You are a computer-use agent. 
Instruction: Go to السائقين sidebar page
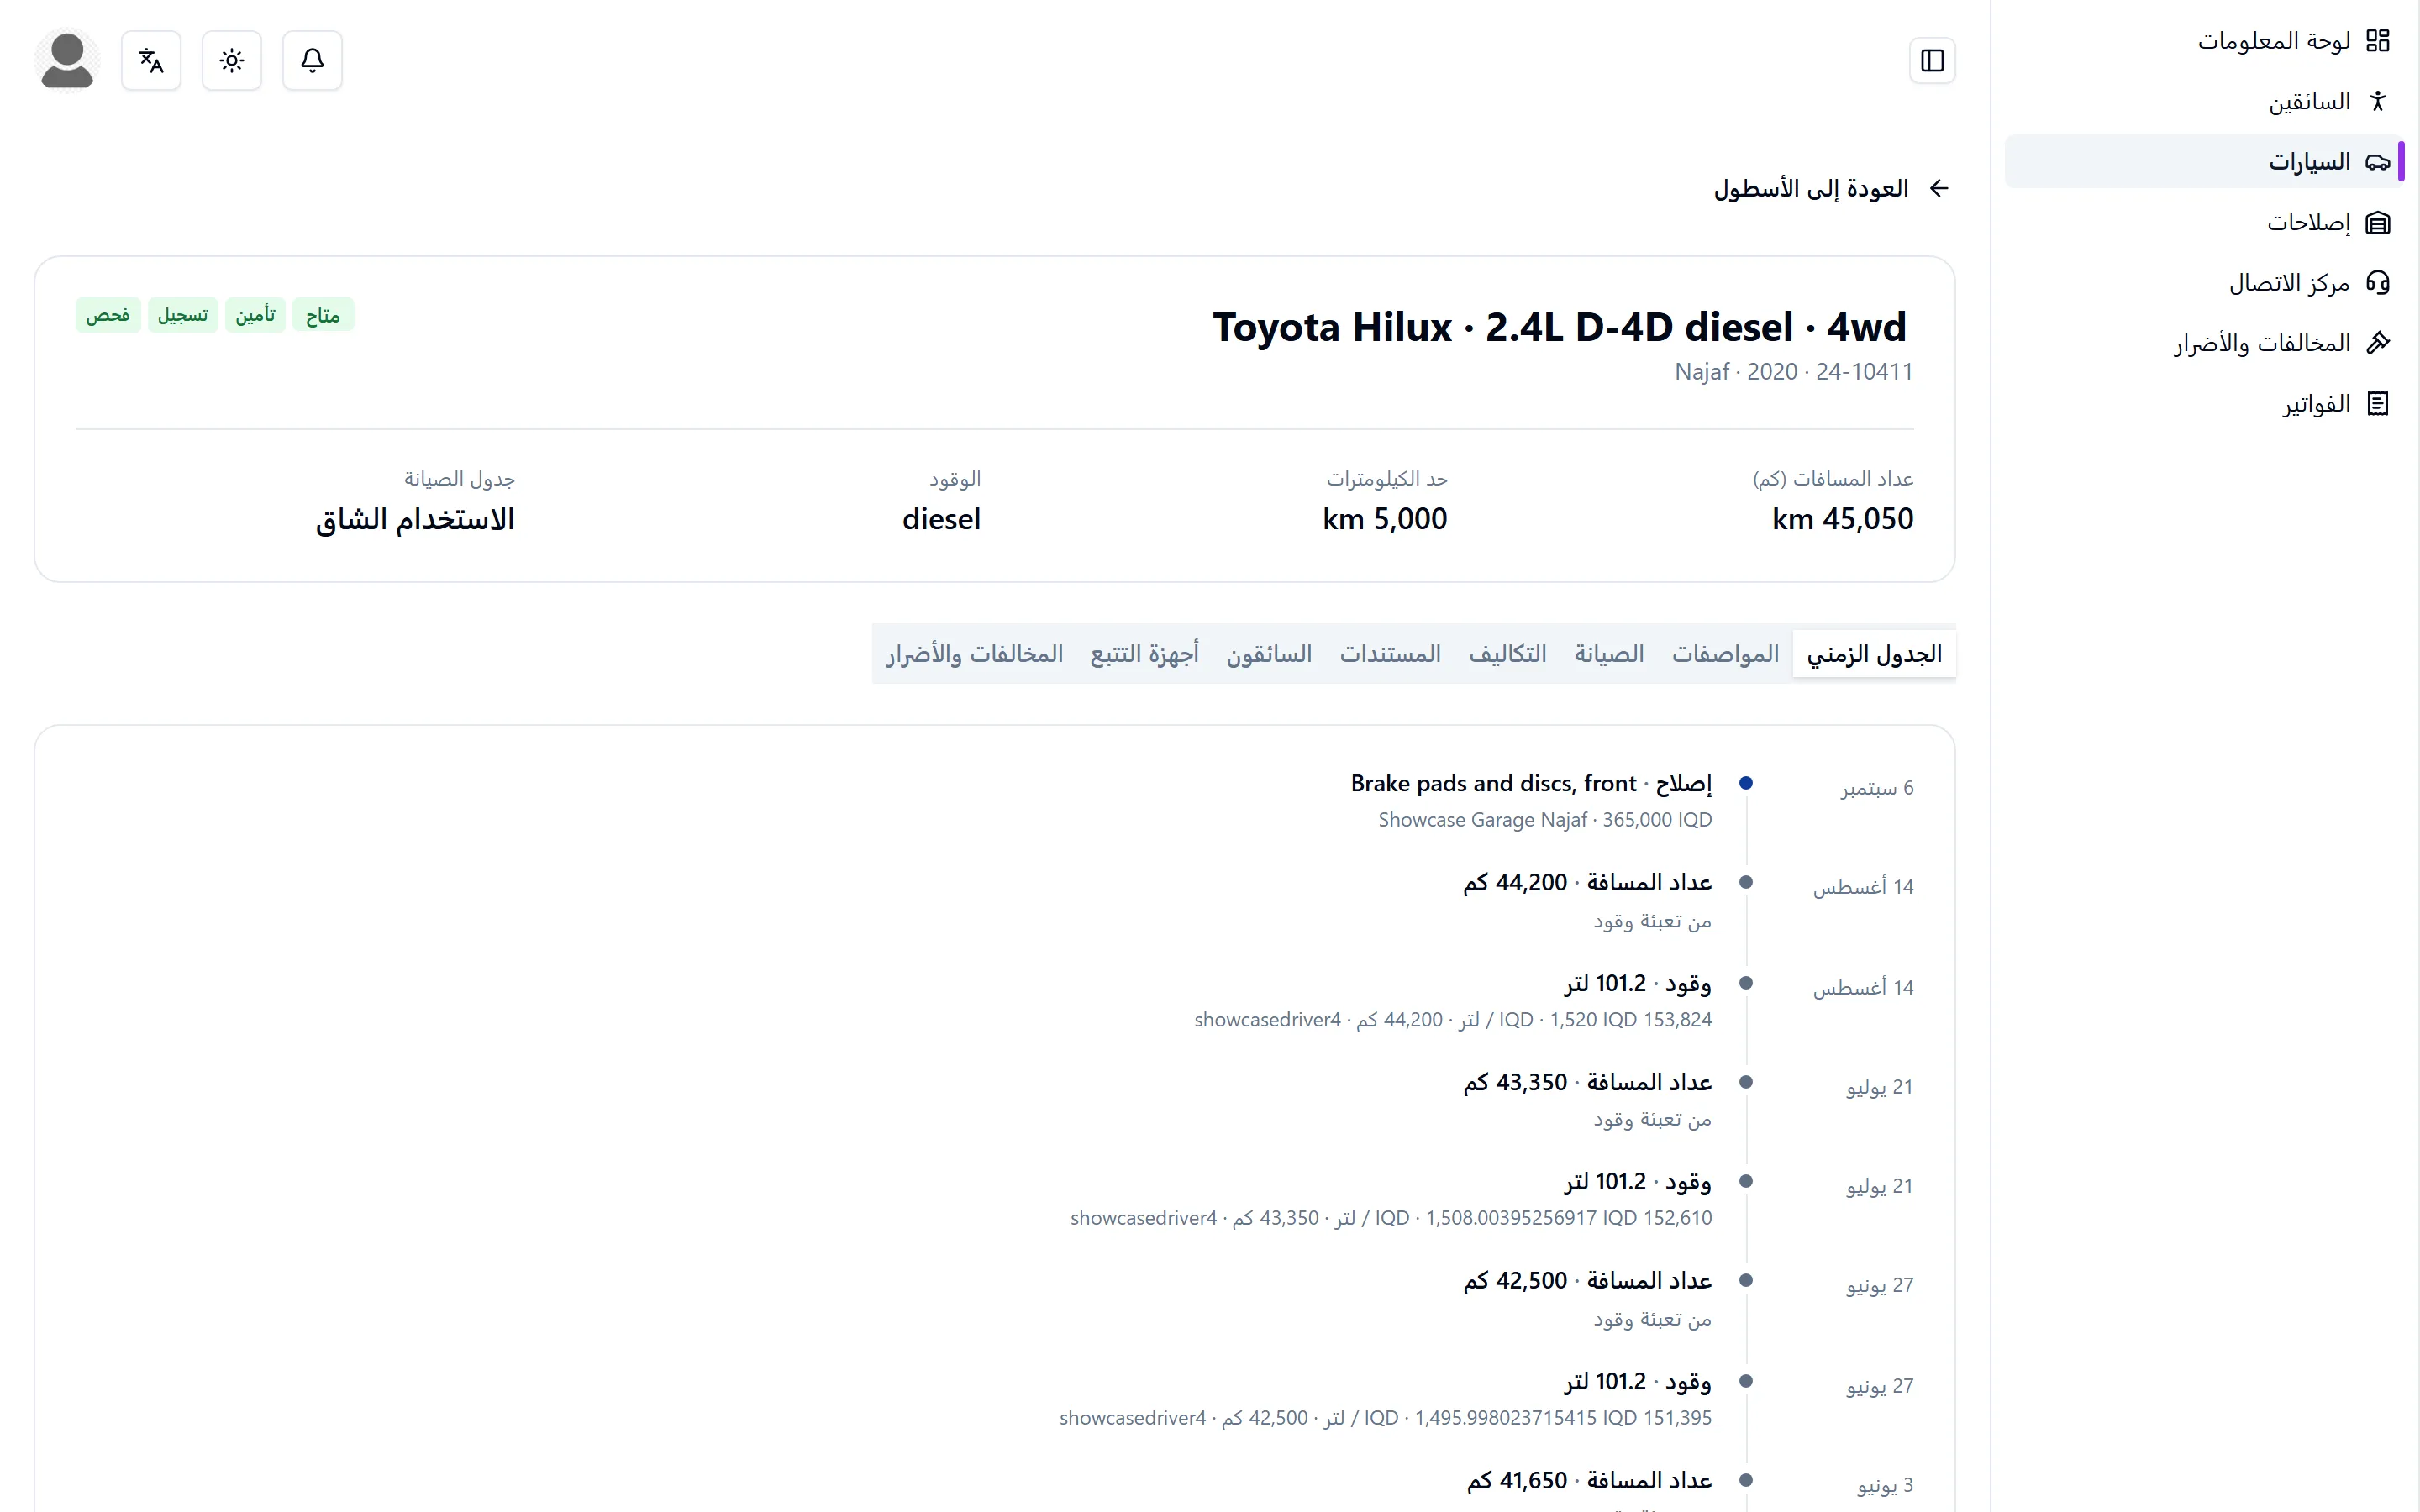(x=2205, y=101)
